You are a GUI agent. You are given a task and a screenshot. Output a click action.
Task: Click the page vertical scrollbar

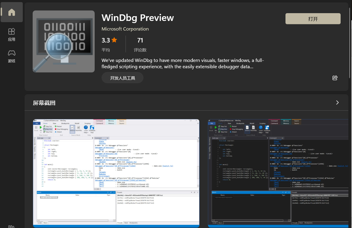[350, 42]
